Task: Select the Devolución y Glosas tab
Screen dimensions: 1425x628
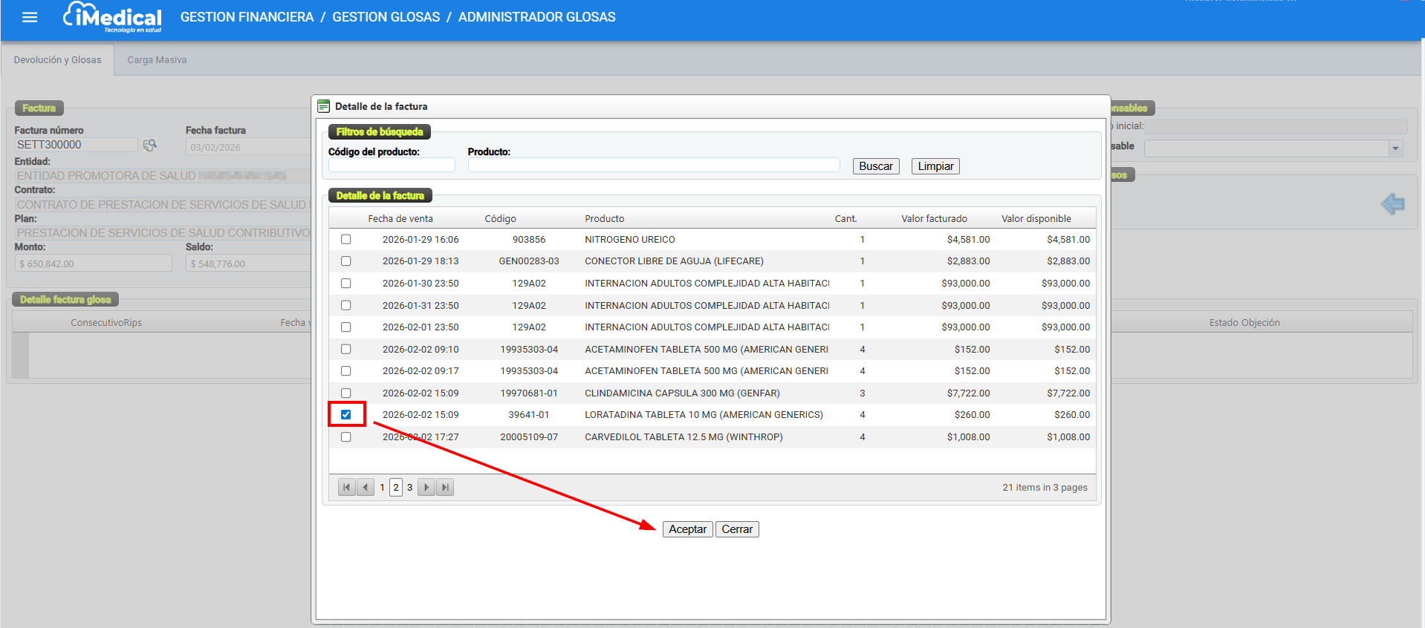Action: click(57, 60)
